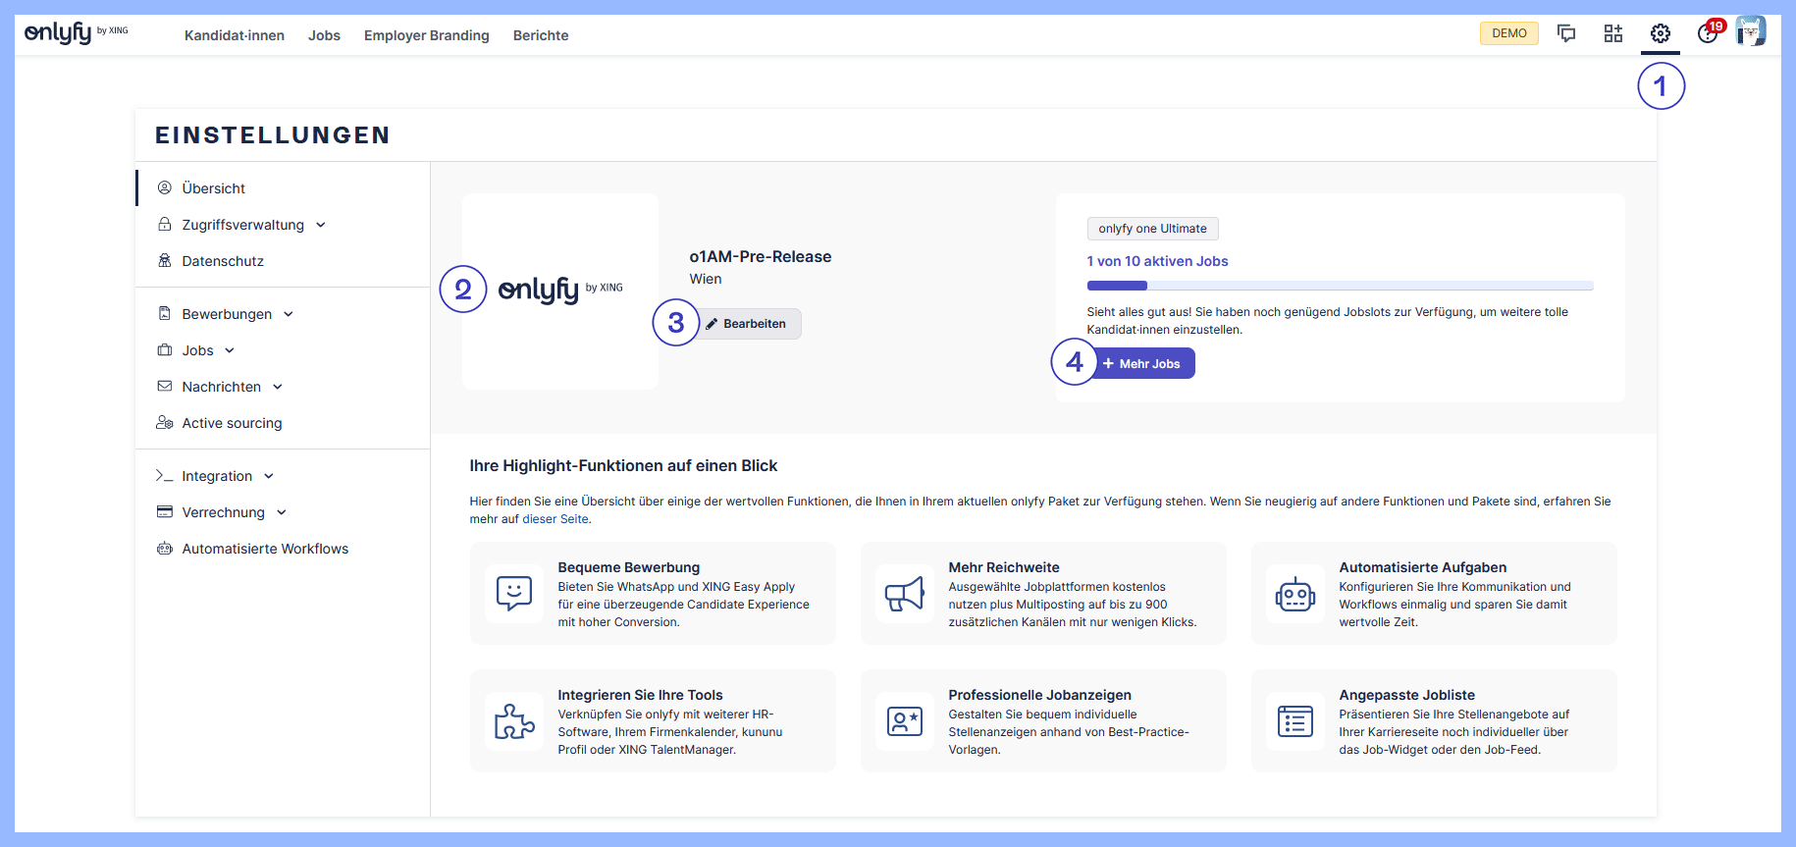Click the Mehr Reichweite megaphone icon
Screen dimensions: 1796x847
[904, 594]
